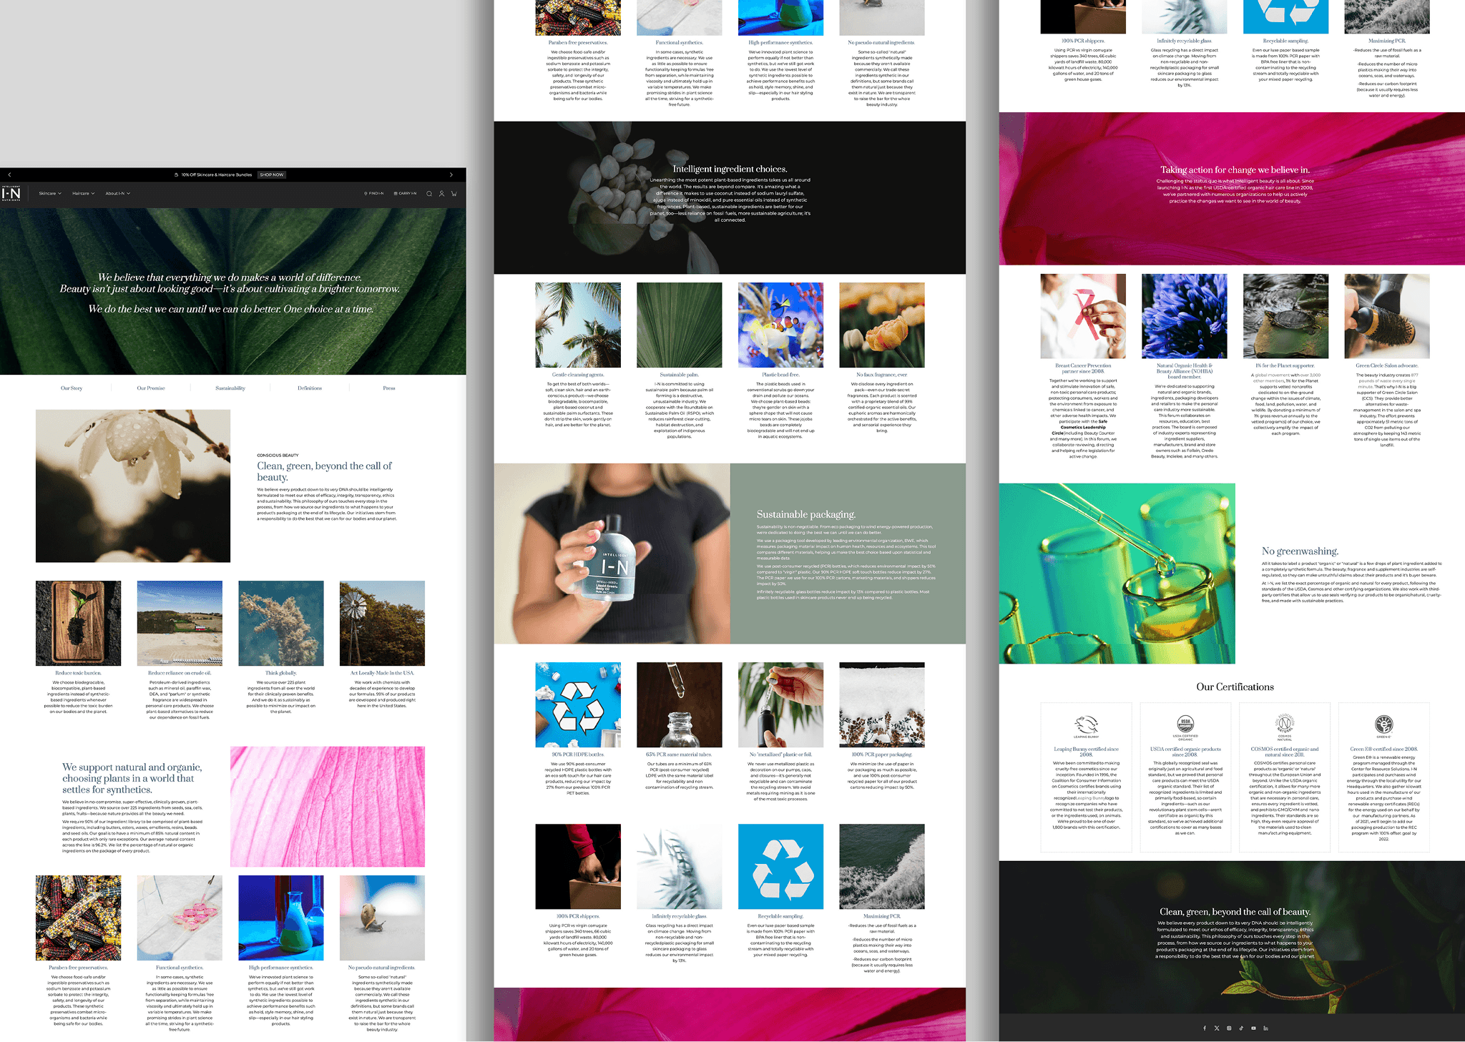The image size is (1465, 1042).
Task: Click the '100% PCR paper packaging' image
Action: click(x=882, y=704)
